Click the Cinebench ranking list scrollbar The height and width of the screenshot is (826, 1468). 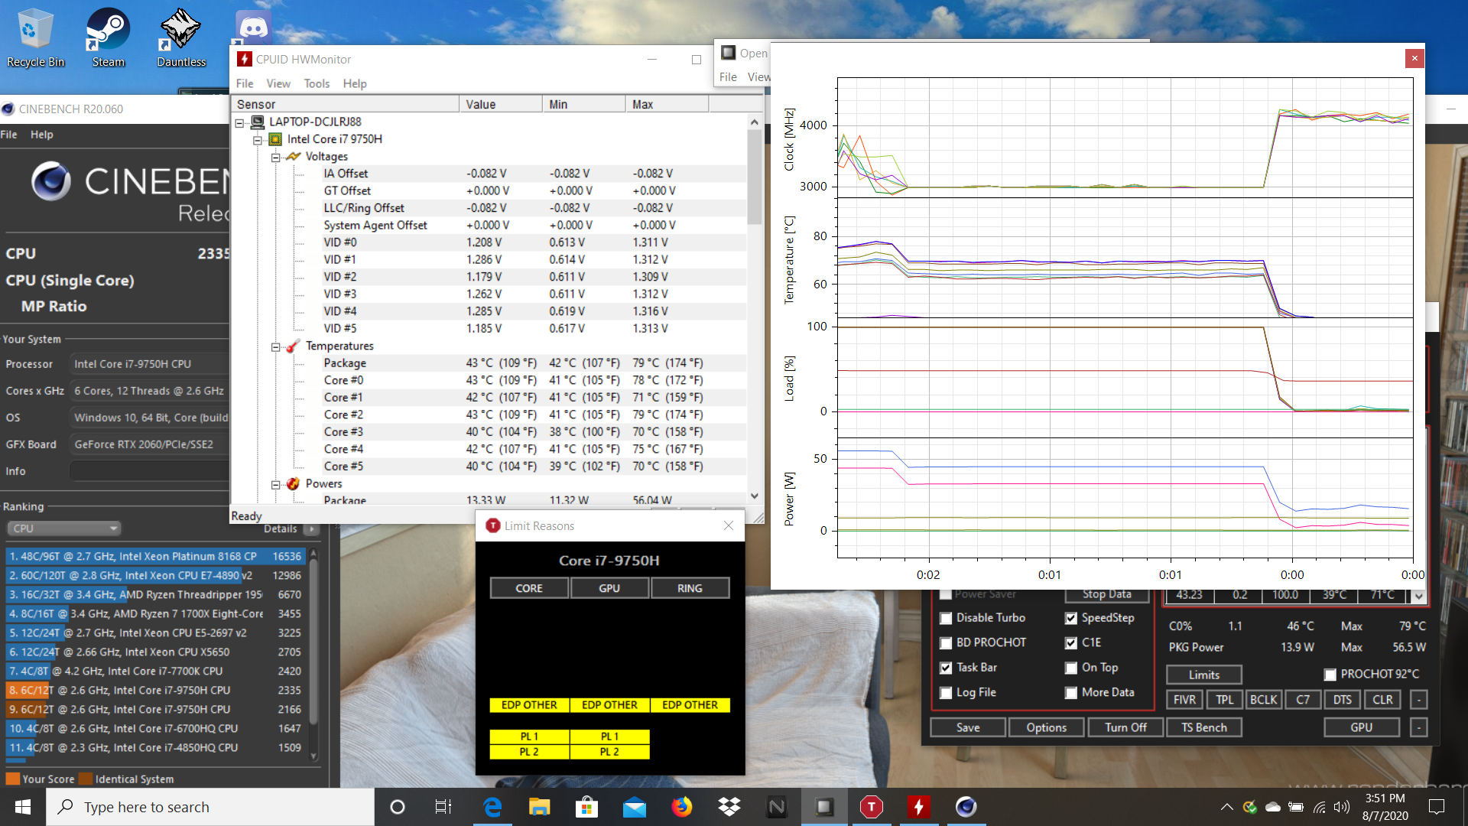coord(313,642)
